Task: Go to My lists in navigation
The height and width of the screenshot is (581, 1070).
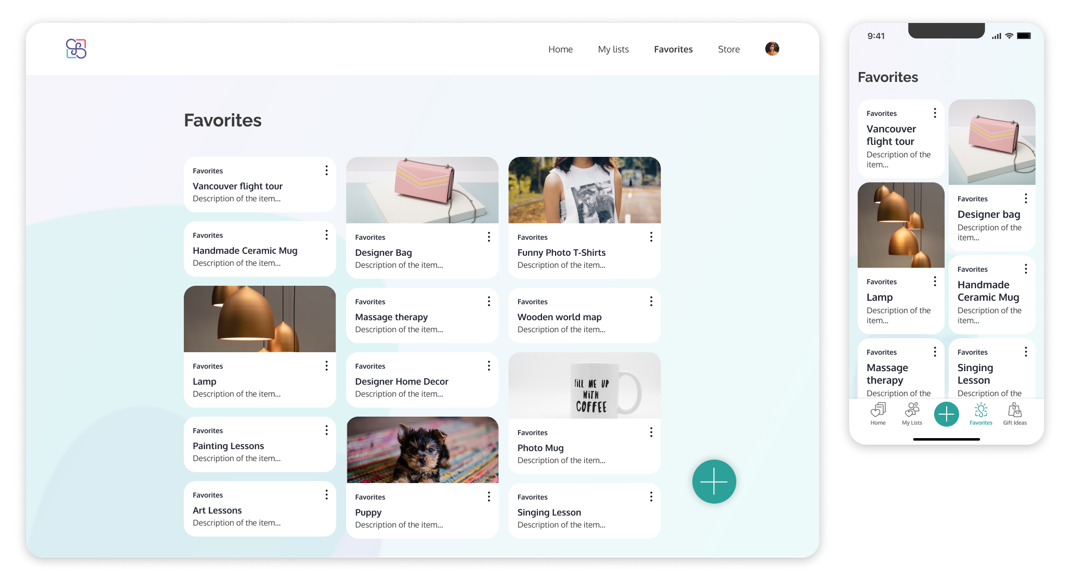Action: pyautogui.click(x=613, y=49)
